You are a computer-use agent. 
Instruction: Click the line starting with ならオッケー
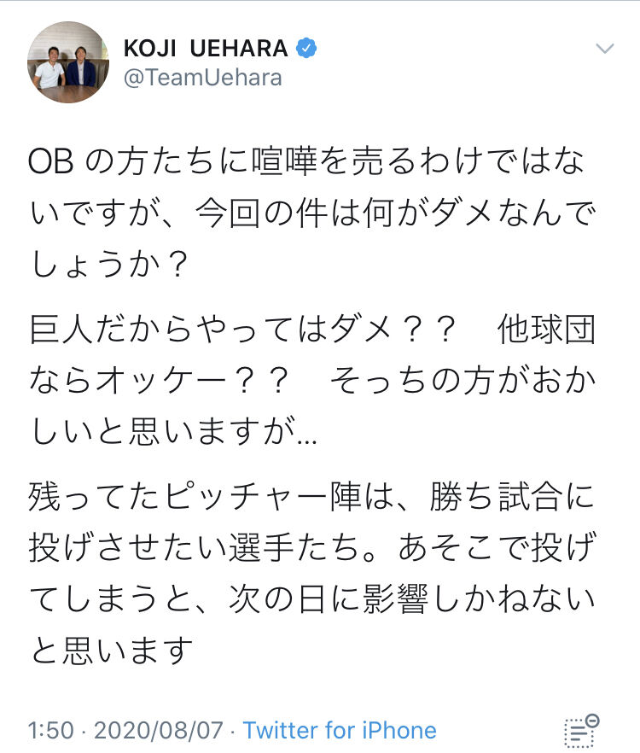click(312, 381)
